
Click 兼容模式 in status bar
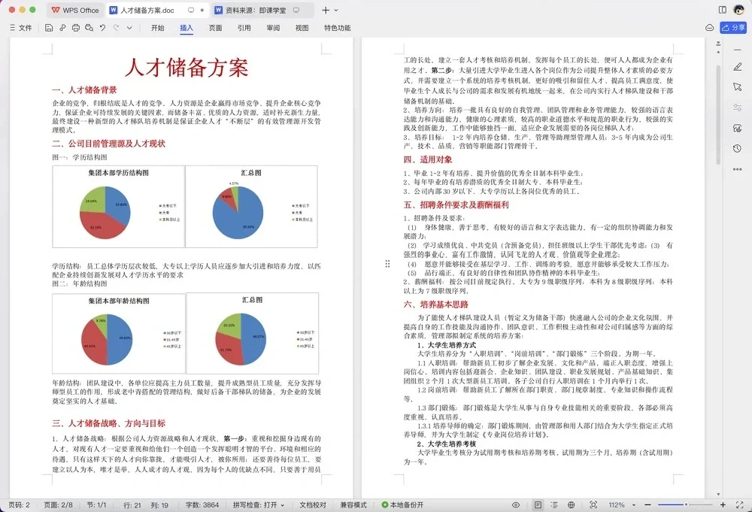(353, 504)
